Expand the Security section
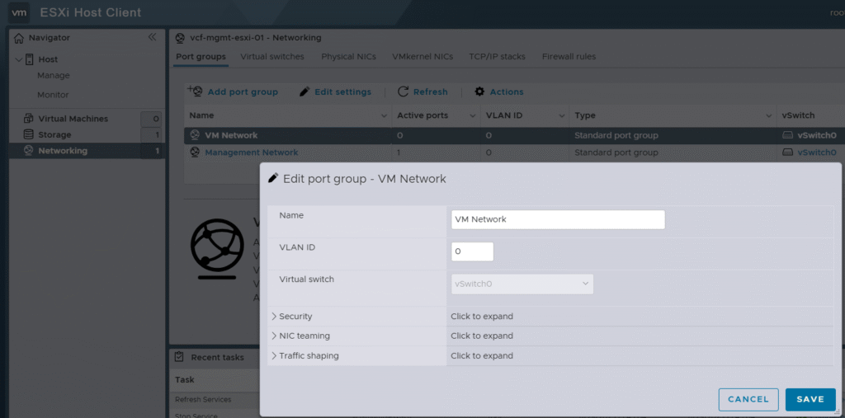 coord(274,316)
